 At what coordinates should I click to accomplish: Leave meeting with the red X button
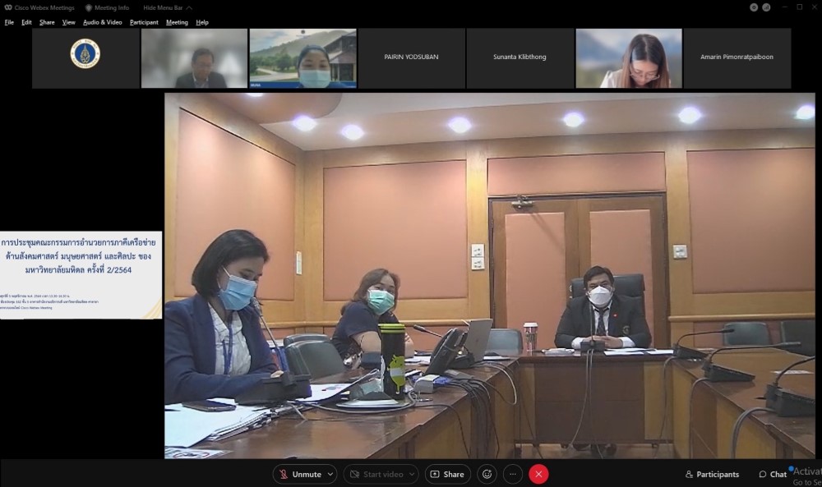click(538, 474)
